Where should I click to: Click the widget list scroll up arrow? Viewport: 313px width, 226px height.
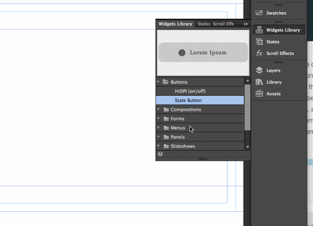(x=247, y=81)
